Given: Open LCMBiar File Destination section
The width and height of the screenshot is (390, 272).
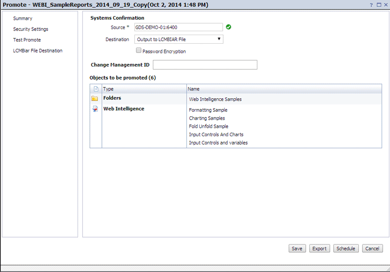Looking at the screenshot, I should pyautogui.click(x=37, y=50).
